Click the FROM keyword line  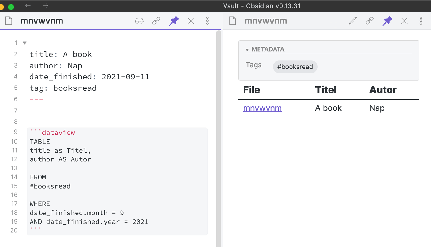[x=38, y=177]
